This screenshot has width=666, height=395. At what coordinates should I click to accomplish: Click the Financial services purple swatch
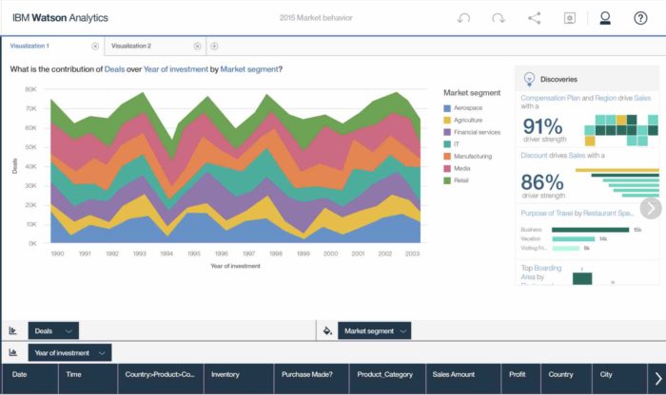click(x=447, y=132)
